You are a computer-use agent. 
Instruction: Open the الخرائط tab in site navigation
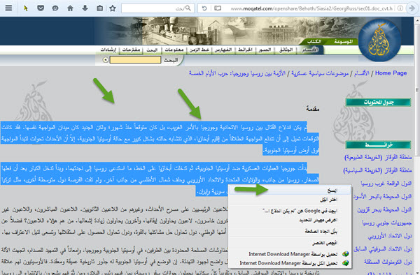coord(245,50)
